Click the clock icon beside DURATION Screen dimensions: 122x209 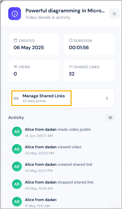[71, 40]
